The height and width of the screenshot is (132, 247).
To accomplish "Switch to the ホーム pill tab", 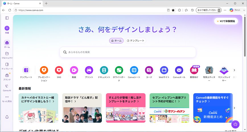I will (116, 41).
